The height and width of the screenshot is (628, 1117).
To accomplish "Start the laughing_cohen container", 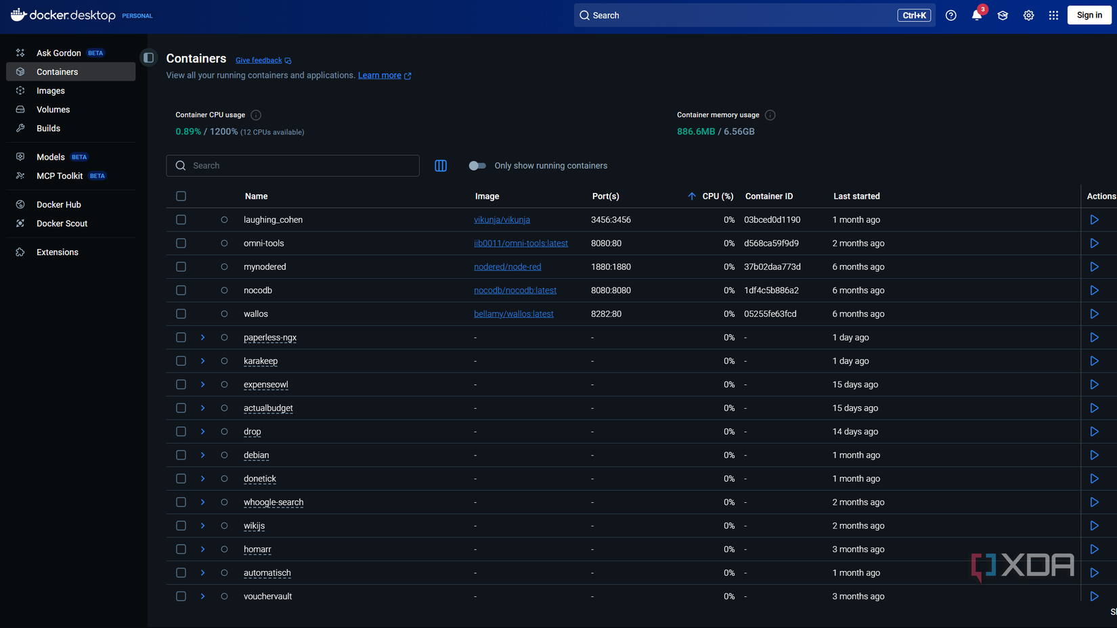I will [1095, 219].
